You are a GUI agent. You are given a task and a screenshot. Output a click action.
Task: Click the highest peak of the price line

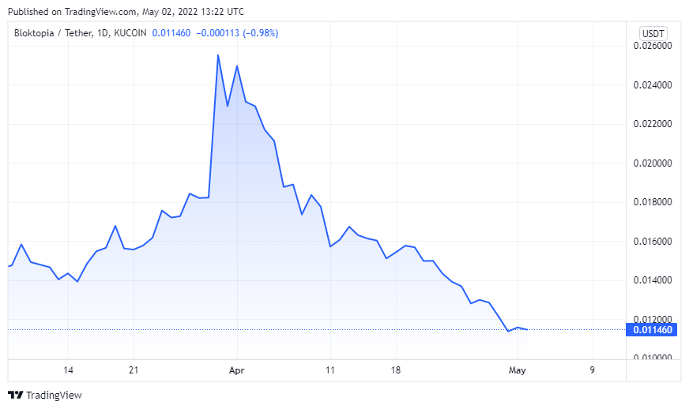tap(218, 54)
